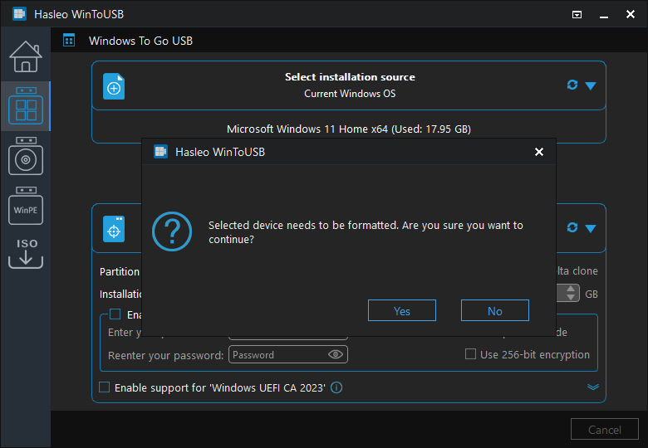This screenshot has height=448, width=648.
Task: Click the dialog's WinToUSB title icon
Action: pos(160,152)
